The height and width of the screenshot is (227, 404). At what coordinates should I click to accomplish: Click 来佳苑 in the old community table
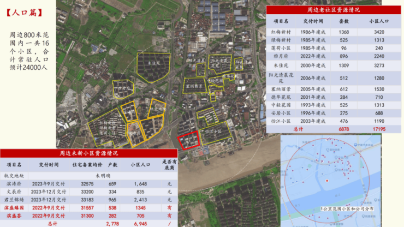click(x=281, y=65)
